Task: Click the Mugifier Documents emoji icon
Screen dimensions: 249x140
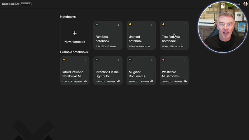Action: point(130,60)
